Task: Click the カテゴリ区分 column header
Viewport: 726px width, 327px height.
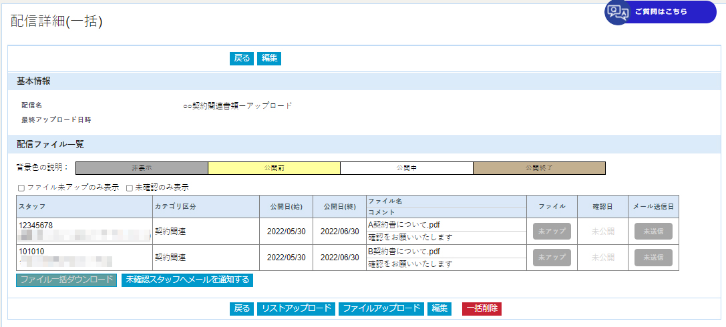Action: point(206,207)
